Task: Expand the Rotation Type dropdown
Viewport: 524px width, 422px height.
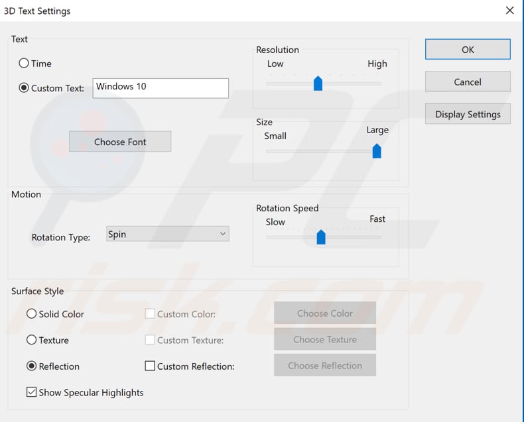Action: coord(168,234)
